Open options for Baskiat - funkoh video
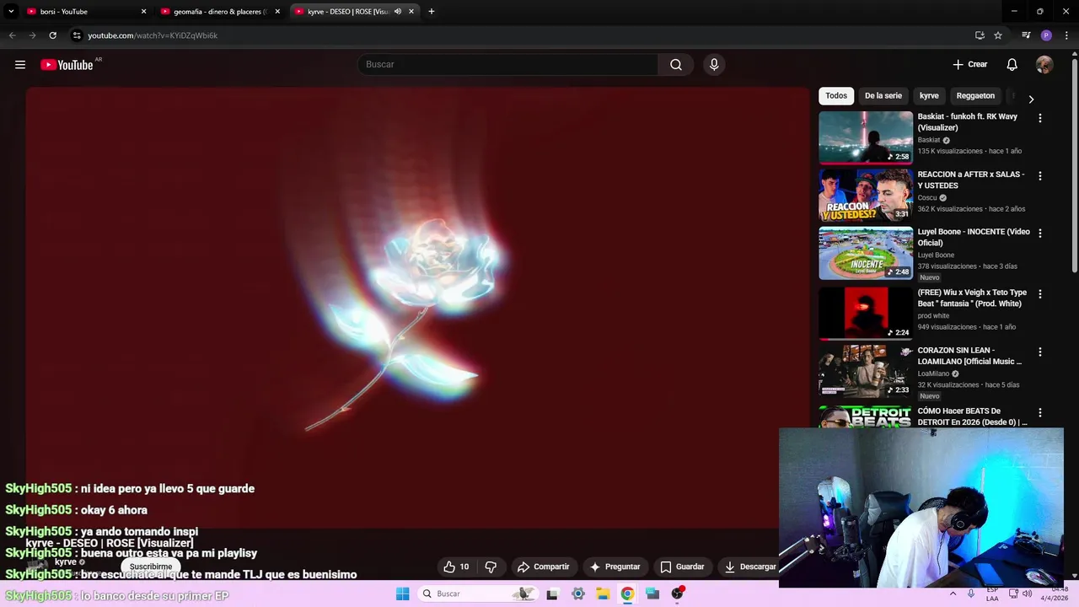 [1040, 118]
